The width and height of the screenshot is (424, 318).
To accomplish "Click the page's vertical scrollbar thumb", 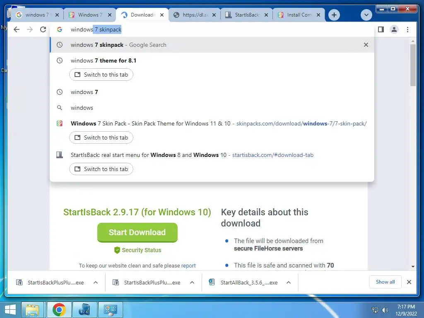I will click(x=413, y=65).
